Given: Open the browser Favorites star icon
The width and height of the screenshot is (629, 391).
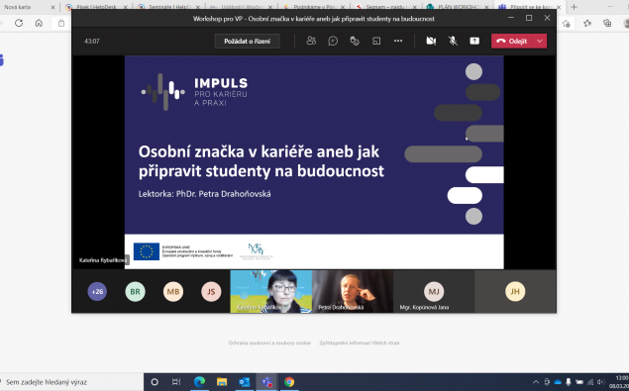Looking at the screenshot, I should 587,23.
